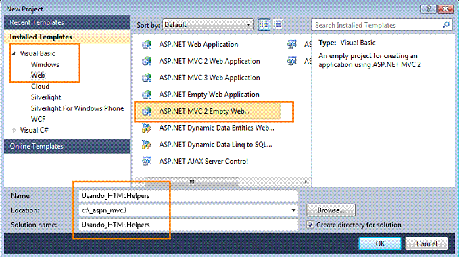Click the Cancel button
The width and height of the screenshot is (459, 257).
point(427,243)
